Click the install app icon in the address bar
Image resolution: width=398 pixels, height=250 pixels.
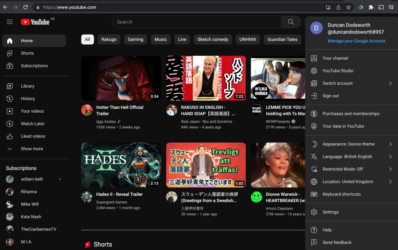328,7
